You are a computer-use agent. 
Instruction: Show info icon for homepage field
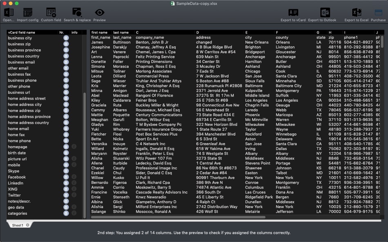[74, 147]
